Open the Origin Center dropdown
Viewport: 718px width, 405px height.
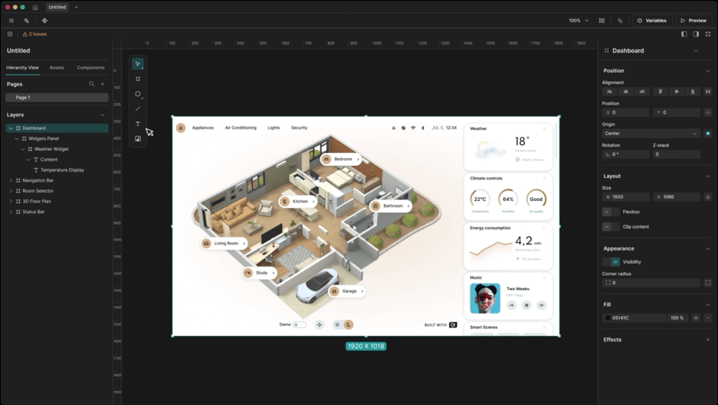(651, 134)
